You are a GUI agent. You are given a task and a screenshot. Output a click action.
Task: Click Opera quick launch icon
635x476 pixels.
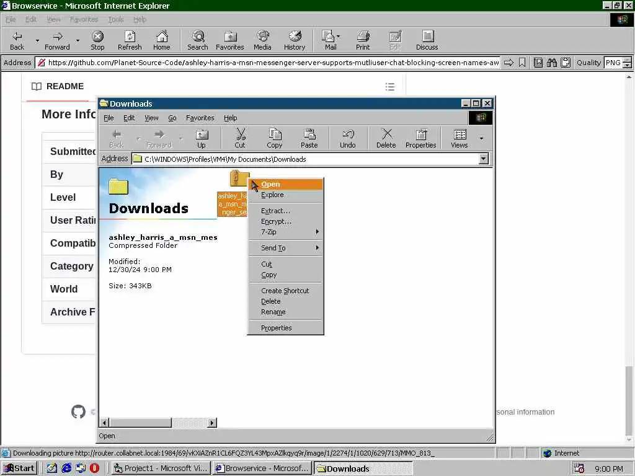click(94, 468)
